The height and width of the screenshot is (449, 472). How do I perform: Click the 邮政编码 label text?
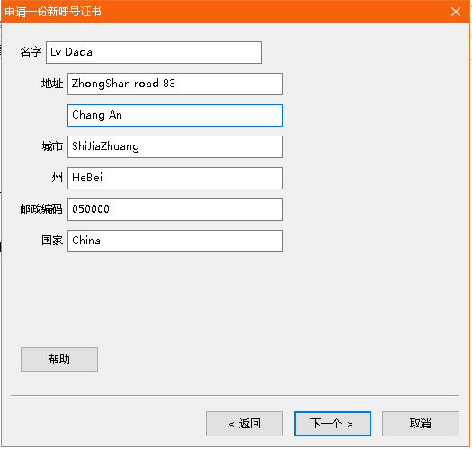pyautogui.click(x=41, y=209)
